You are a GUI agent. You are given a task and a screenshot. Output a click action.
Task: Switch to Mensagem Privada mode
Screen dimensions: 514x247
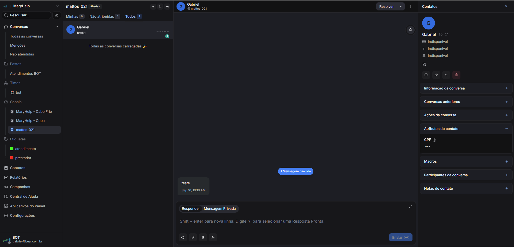tap(220, 209)
